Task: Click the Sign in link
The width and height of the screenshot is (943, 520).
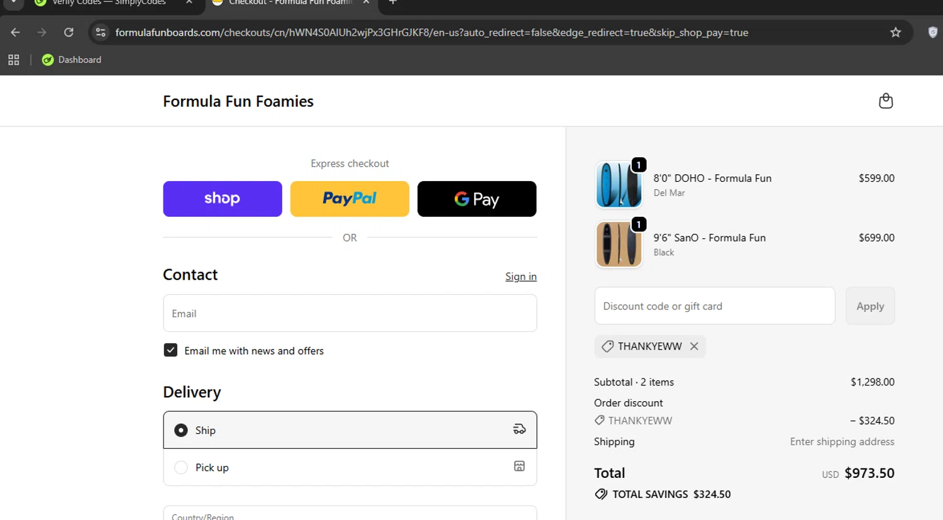Action: pyautogui.click(x=521, y=277)
